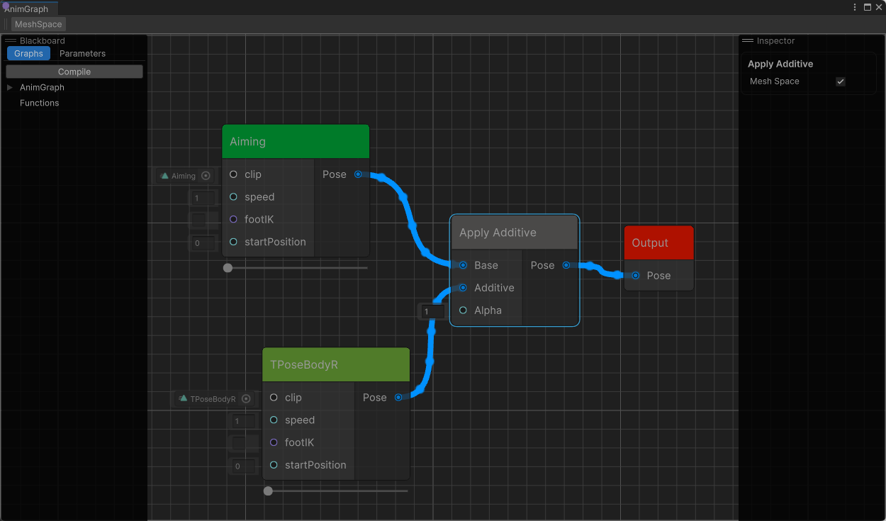Click the slider handle below the TPoseBodyR node
This screenshot has width=886, height=521.
click(x=268, y=491)
